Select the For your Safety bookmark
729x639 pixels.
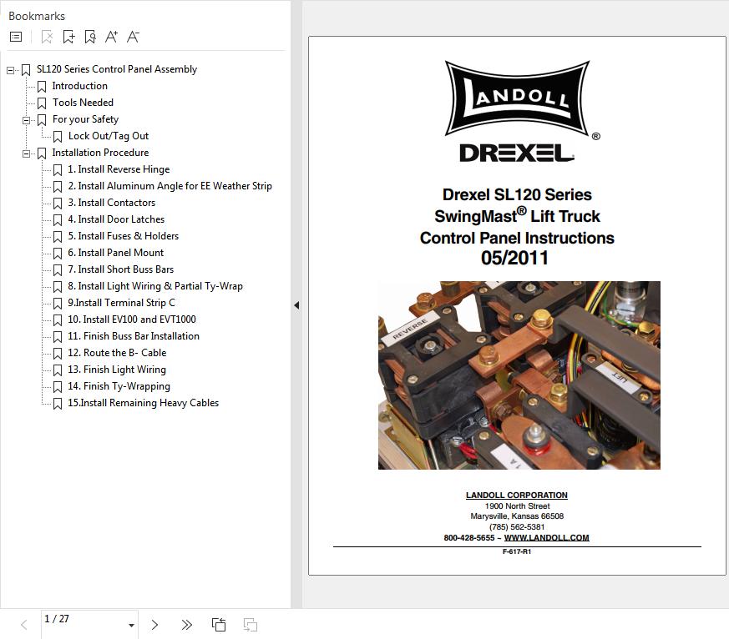coord(85,119)
